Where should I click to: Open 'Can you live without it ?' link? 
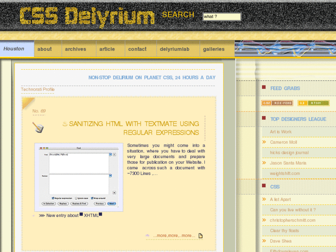pos(293,210)
